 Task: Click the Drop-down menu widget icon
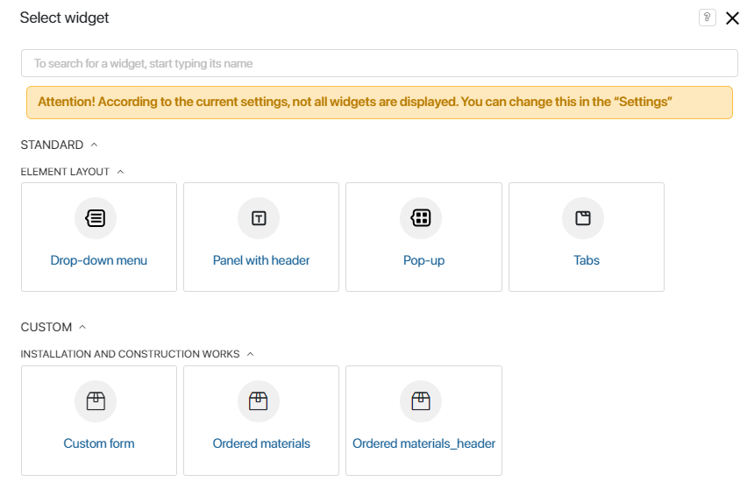[96, 218]
